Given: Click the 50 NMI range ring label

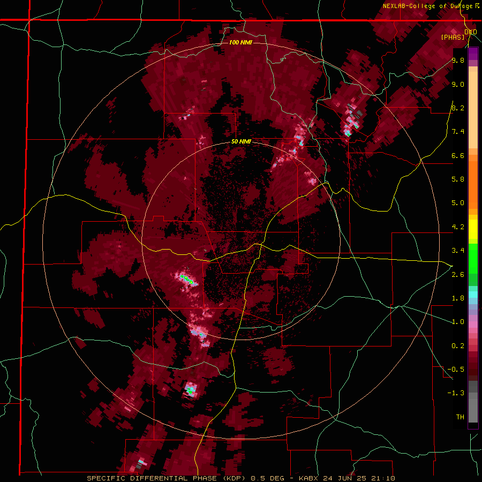Looking at the screenshot, I should (x=241, y=142).
